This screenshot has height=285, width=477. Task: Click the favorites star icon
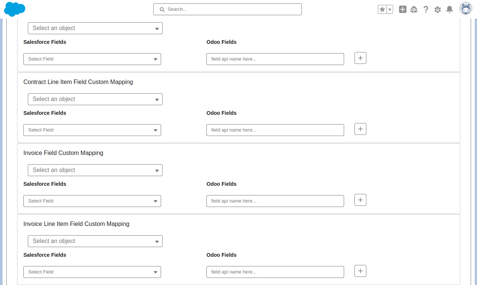point(383,9)
